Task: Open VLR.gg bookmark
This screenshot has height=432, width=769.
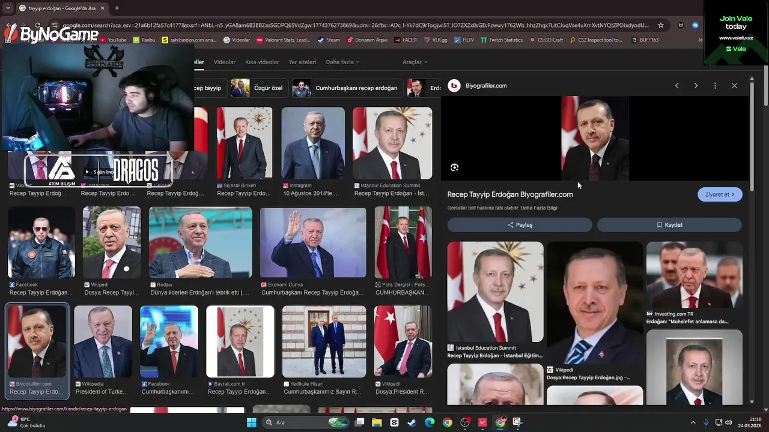Action: pyautogui.click(x=436, y=40)
